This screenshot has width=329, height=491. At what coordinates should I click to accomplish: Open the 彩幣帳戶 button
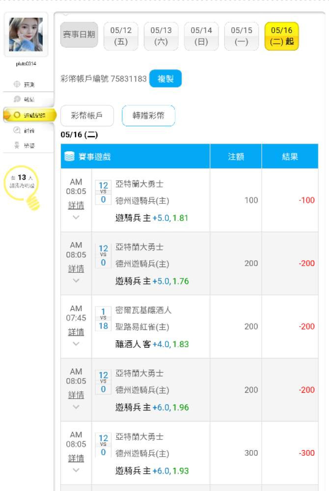coord(87,116)
